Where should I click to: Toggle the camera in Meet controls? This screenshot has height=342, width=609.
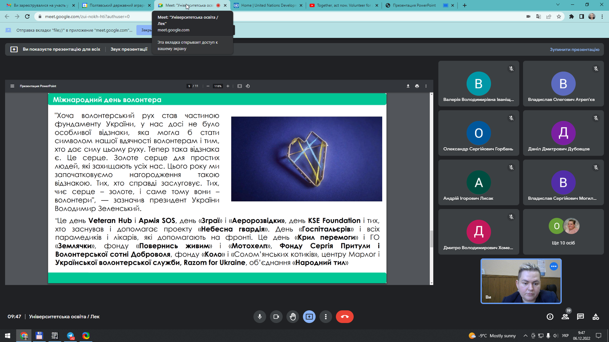coord(276,317)
